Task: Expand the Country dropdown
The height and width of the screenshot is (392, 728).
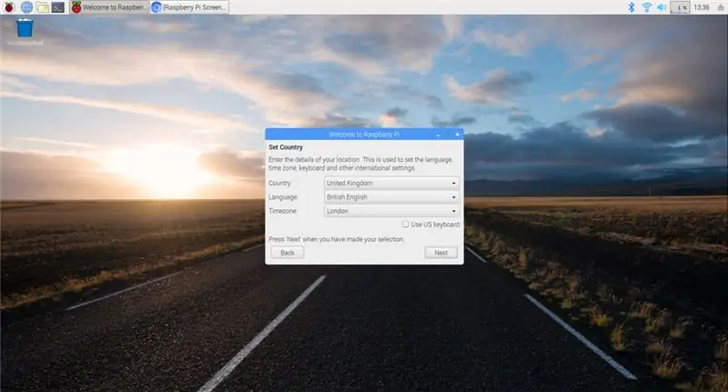Action: click(391, 183)
